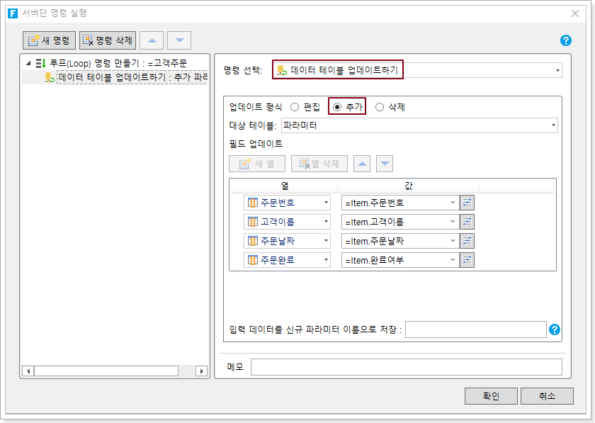Image resolution: width=595 pixels, height=423 pixels.
Task: Select the 데이터 테이블 업데이트하기 tree item
Action: click(132, 77)
